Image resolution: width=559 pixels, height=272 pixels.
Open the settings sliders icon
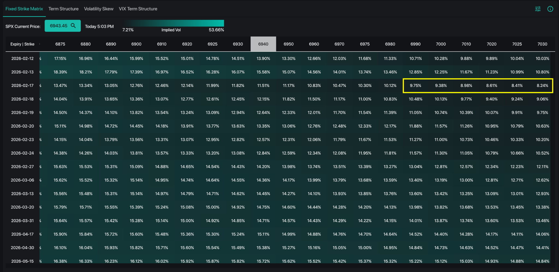[538, 9]
